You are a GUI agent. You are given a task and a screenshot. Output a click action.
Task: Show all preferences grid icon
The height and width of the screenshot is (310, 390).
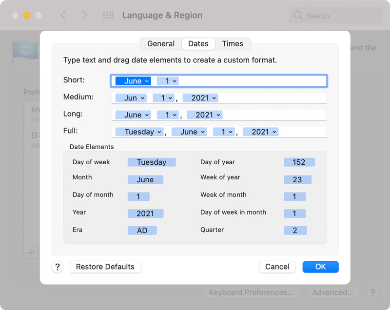click(108, 15)
